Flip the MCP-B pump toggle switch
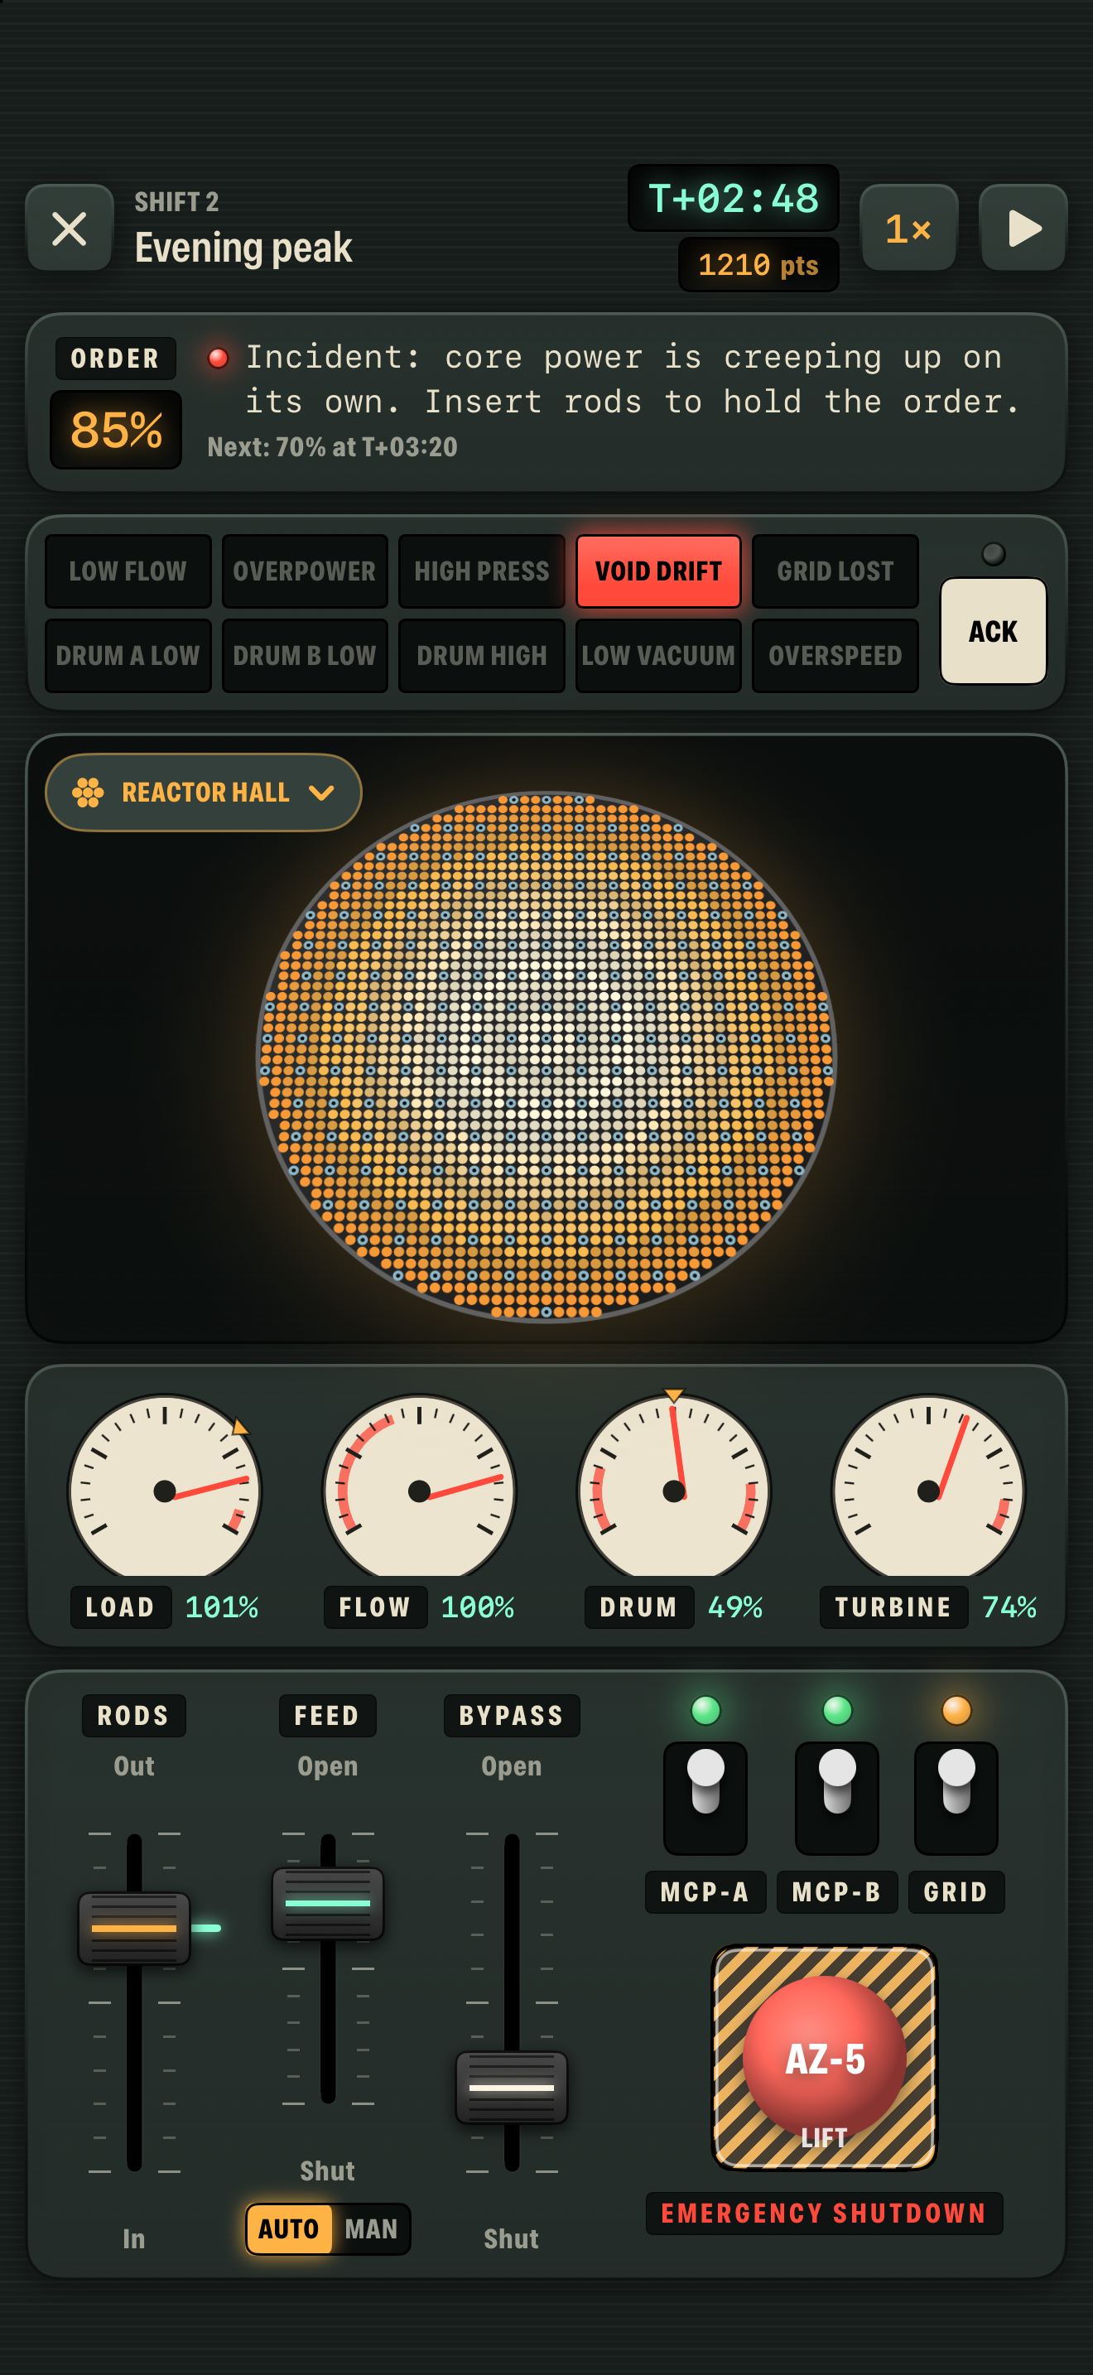 837,1797
